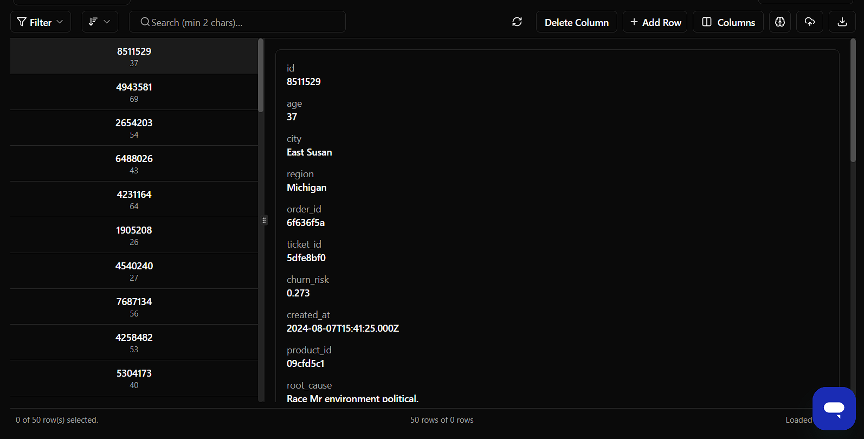
Task: Select row 6488026 in the list
Action: pos(134,164)
